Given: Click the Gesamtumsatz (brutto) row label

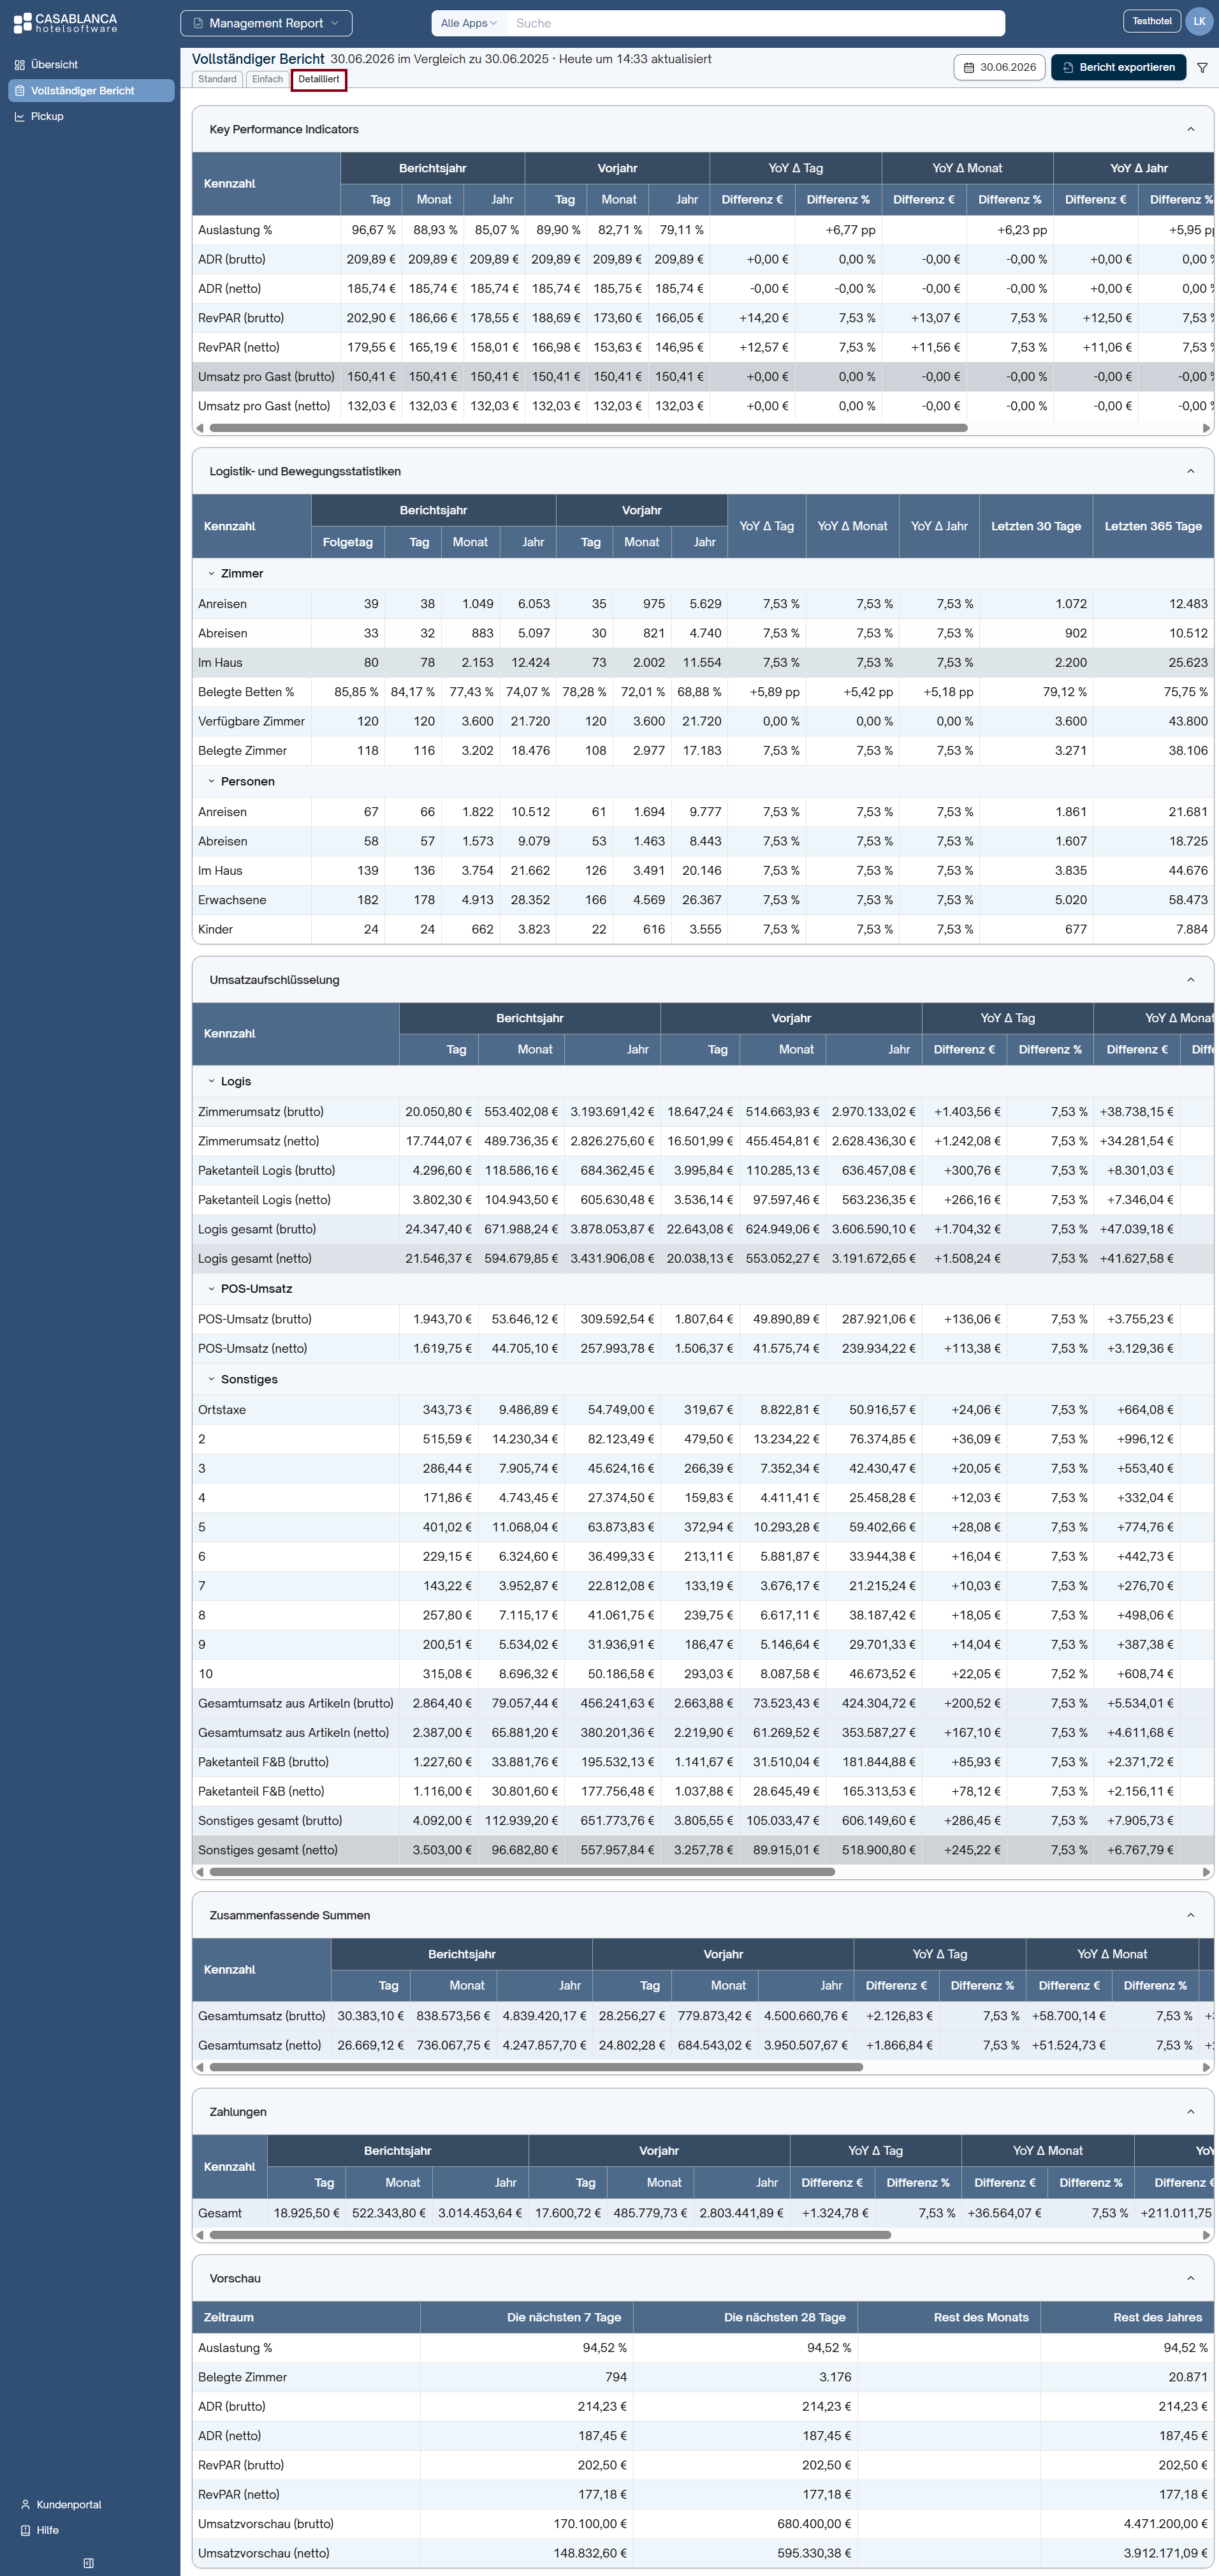Looking at the screenshot, I should coord(262,2016).
